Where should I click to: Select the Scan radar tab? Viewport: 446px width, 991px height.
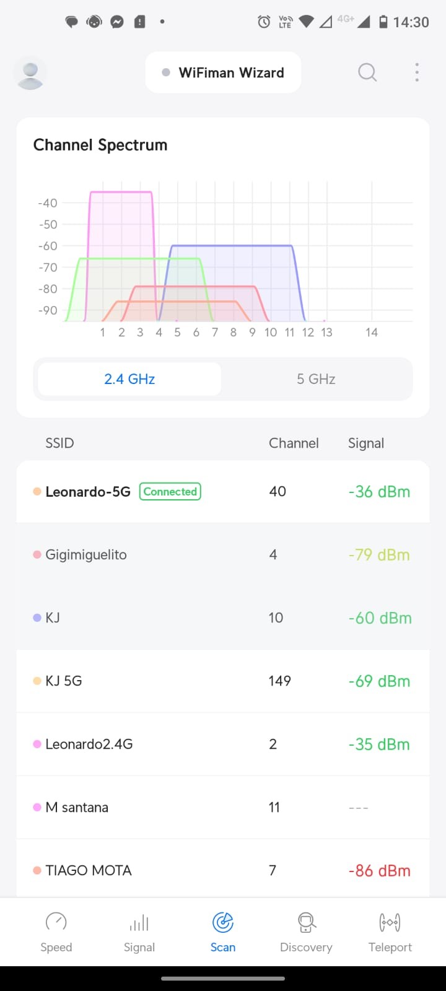coord(223,932)
